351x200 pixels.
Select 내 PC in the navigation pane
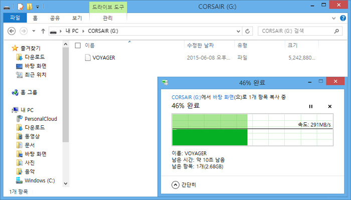pos(27,110)
